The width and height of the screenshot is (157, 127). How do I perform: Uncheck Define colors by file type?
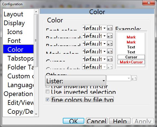click(x=47, y=99)
